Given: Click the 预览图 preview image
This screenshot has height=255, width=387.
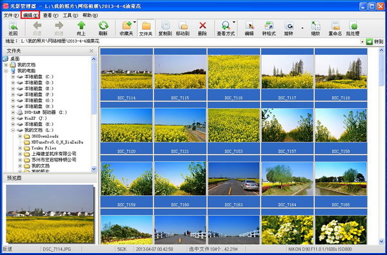Looking at the screenshot, I should click(x=50, y=214).
